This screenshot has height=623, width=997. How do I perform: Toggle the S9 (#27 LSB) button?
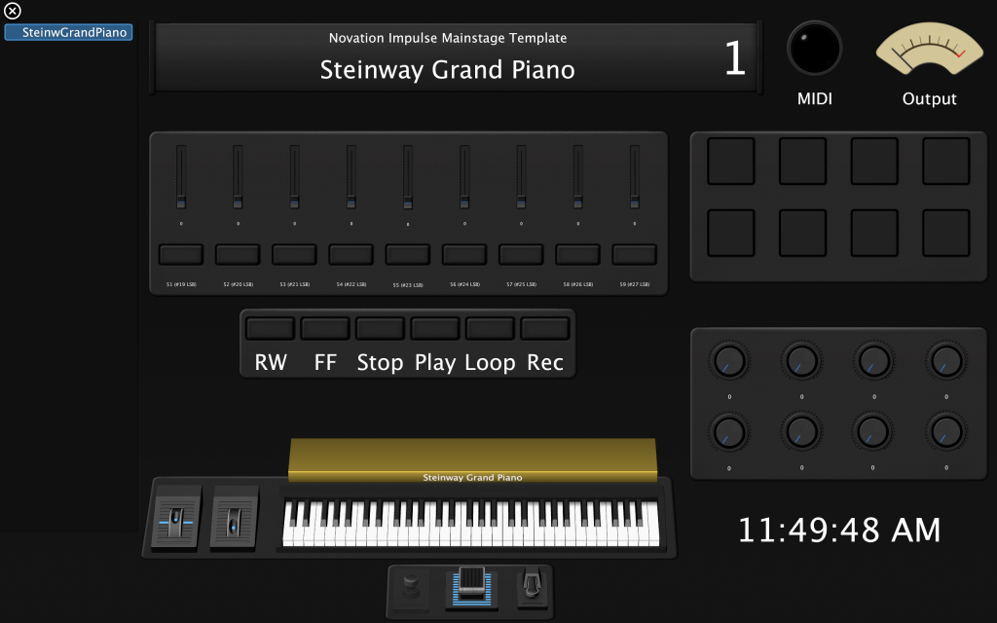pyautogui.click(x=634, y=254)
